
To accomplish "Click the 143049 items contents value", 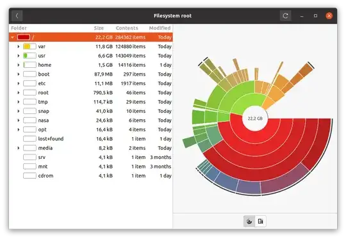I will (x=131, y=56).
